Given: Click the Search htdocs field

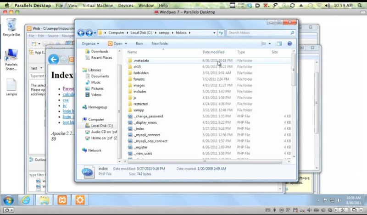Looking at the screenshot, I should click(259, 33).
